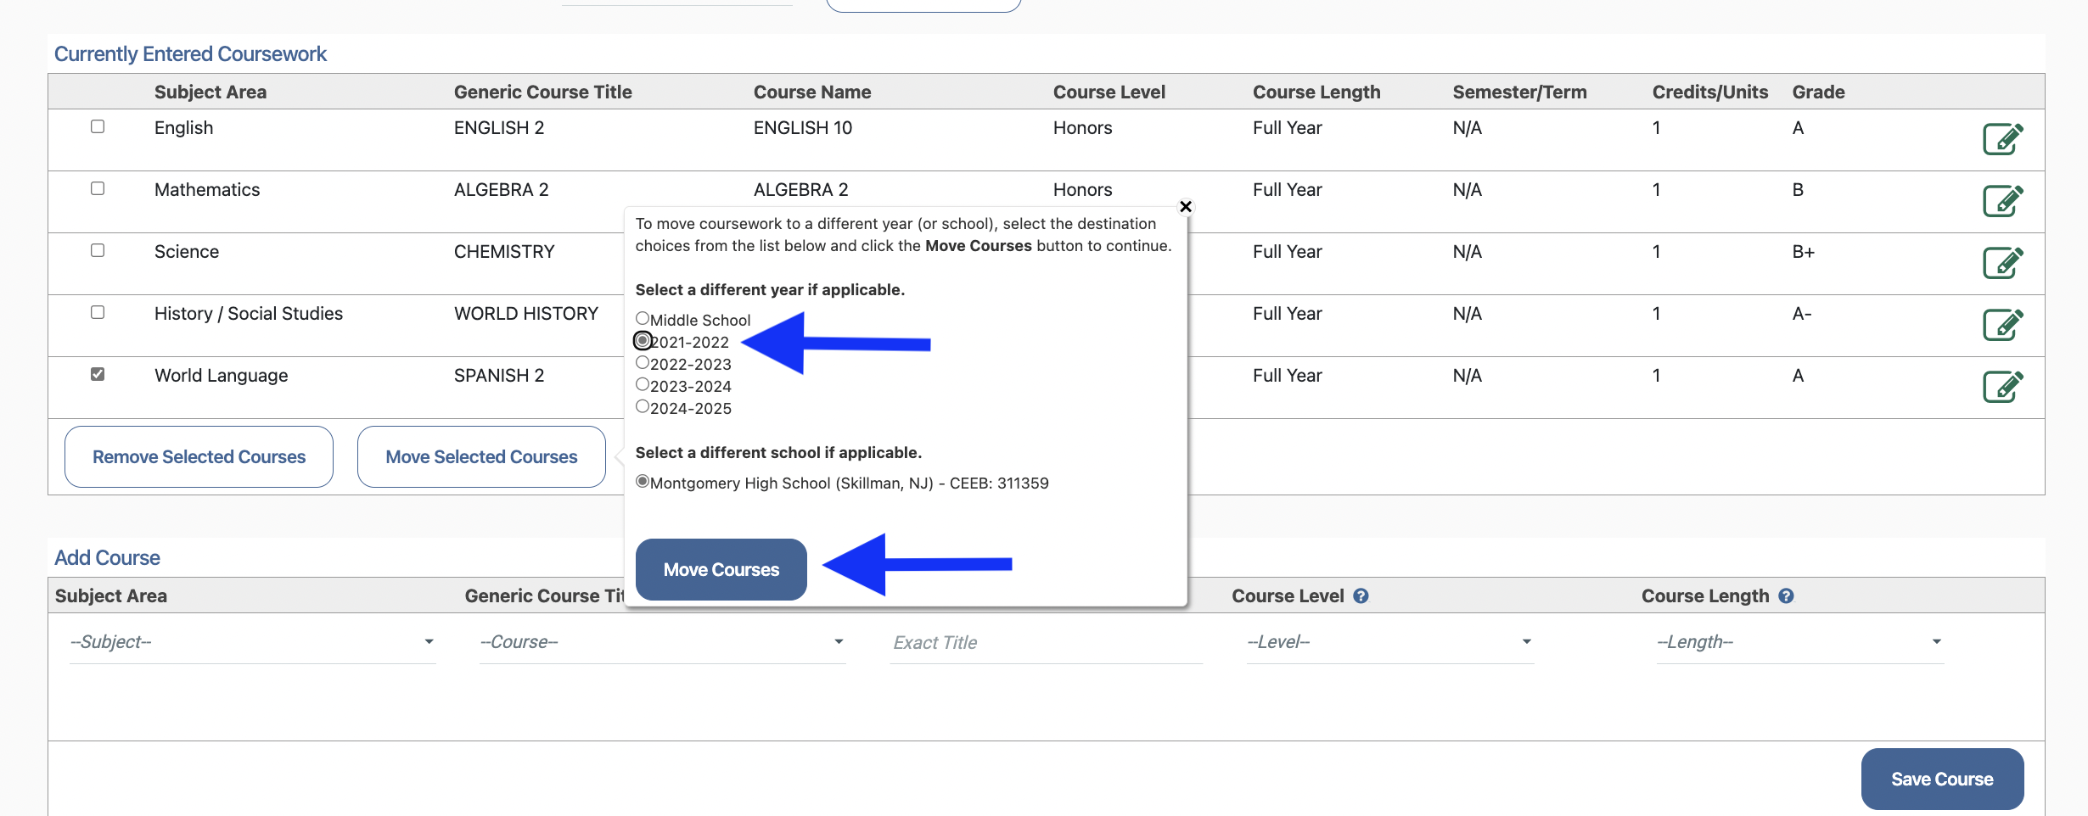The image size is (2088, 816).
Task: Select the 2022-2023 year radio button
Action: point(643,363)
